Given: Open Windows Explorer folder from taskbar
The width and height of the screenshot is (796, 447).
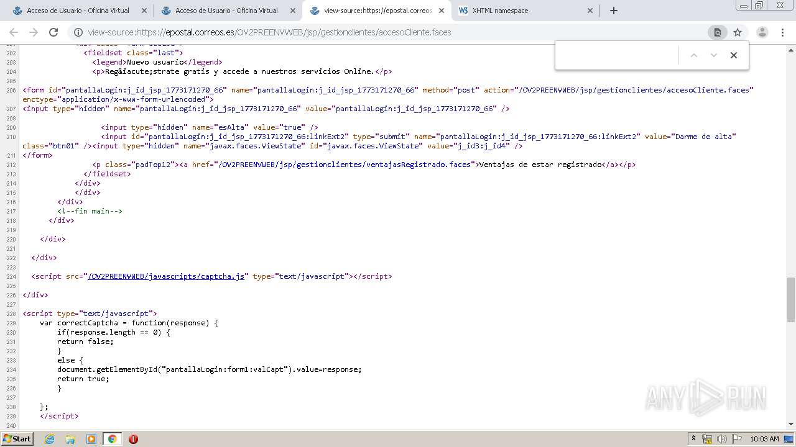Looking at the screenshot, I should 70,439.
